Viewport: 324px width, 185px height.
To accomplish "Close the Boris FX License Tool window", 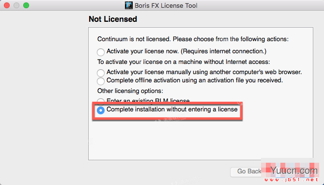I will [7, 5].
